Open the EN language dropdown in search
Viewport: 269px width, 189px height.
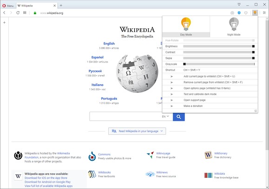(x=165, y=116)
